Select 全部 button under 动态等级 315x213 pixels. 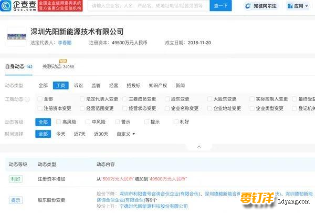43,122
